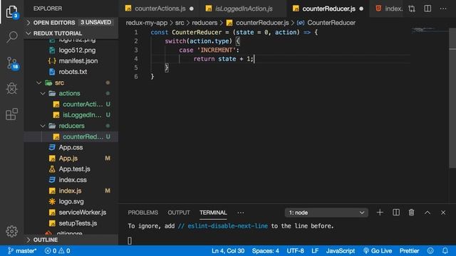Split the terminal panel
Image resolution: width=456 pixels, height=256 pixels.
pyautogui.click(x=396, y=213)
